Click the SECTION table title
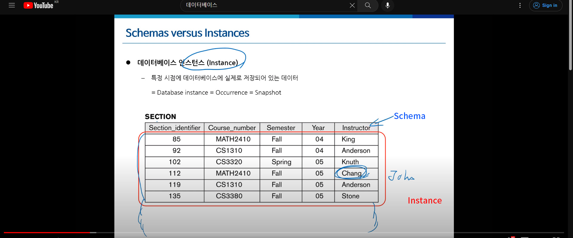 point(160,117)
